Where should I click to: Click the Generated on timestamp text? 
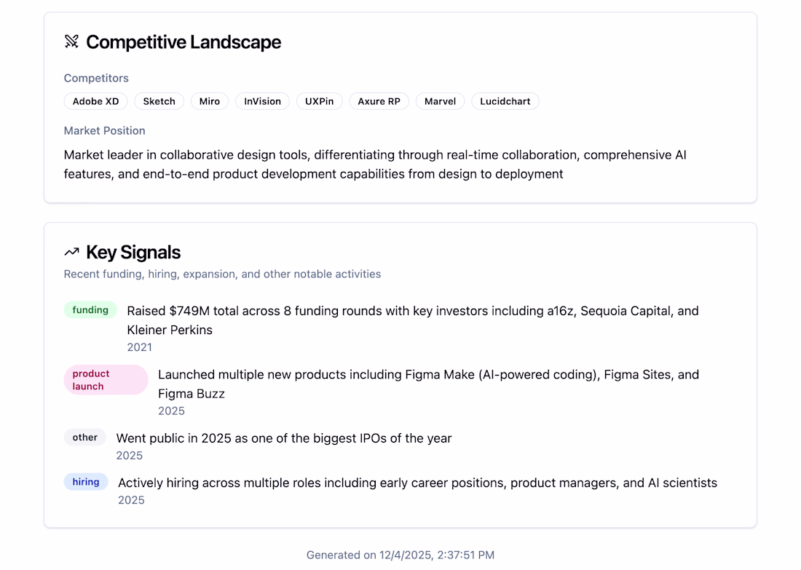pyautogui.click(x=400, y=555)
